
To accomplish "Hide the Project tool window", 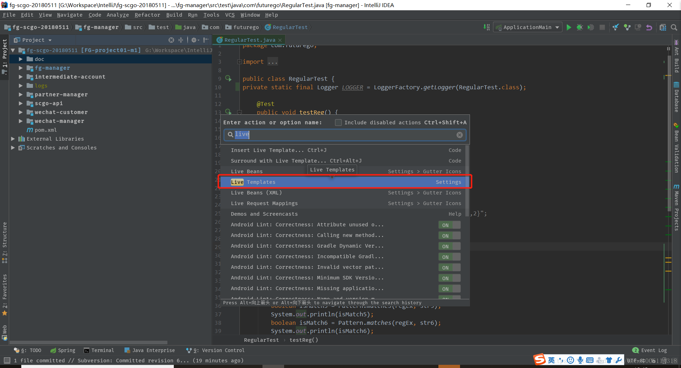I will 206,40.
